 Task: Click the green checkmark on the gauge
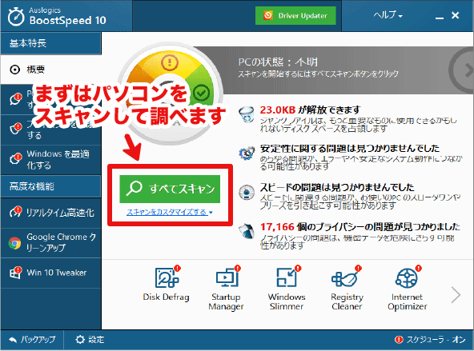pos(201,93)
